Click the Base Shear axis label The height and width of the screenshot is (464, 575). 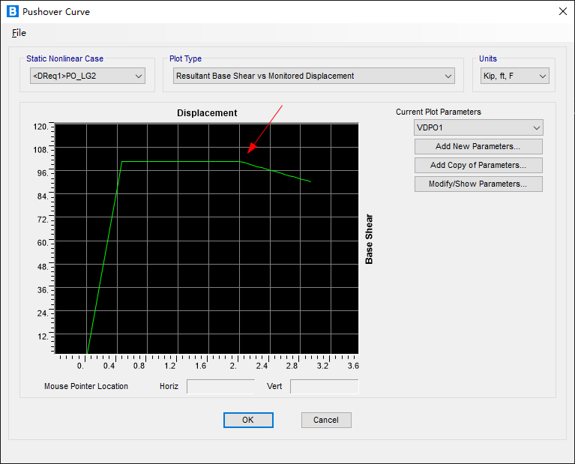click(x=369, y=239)
